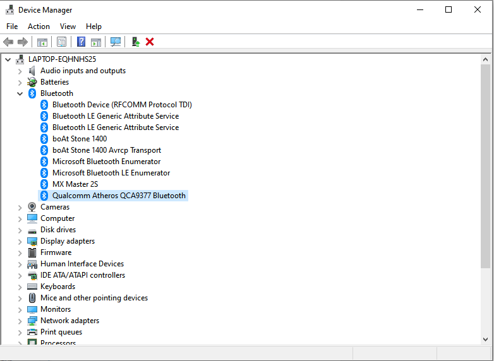Expand the Batteries category
This screenshot has width=494, height=361.
(x=20, y=83)
